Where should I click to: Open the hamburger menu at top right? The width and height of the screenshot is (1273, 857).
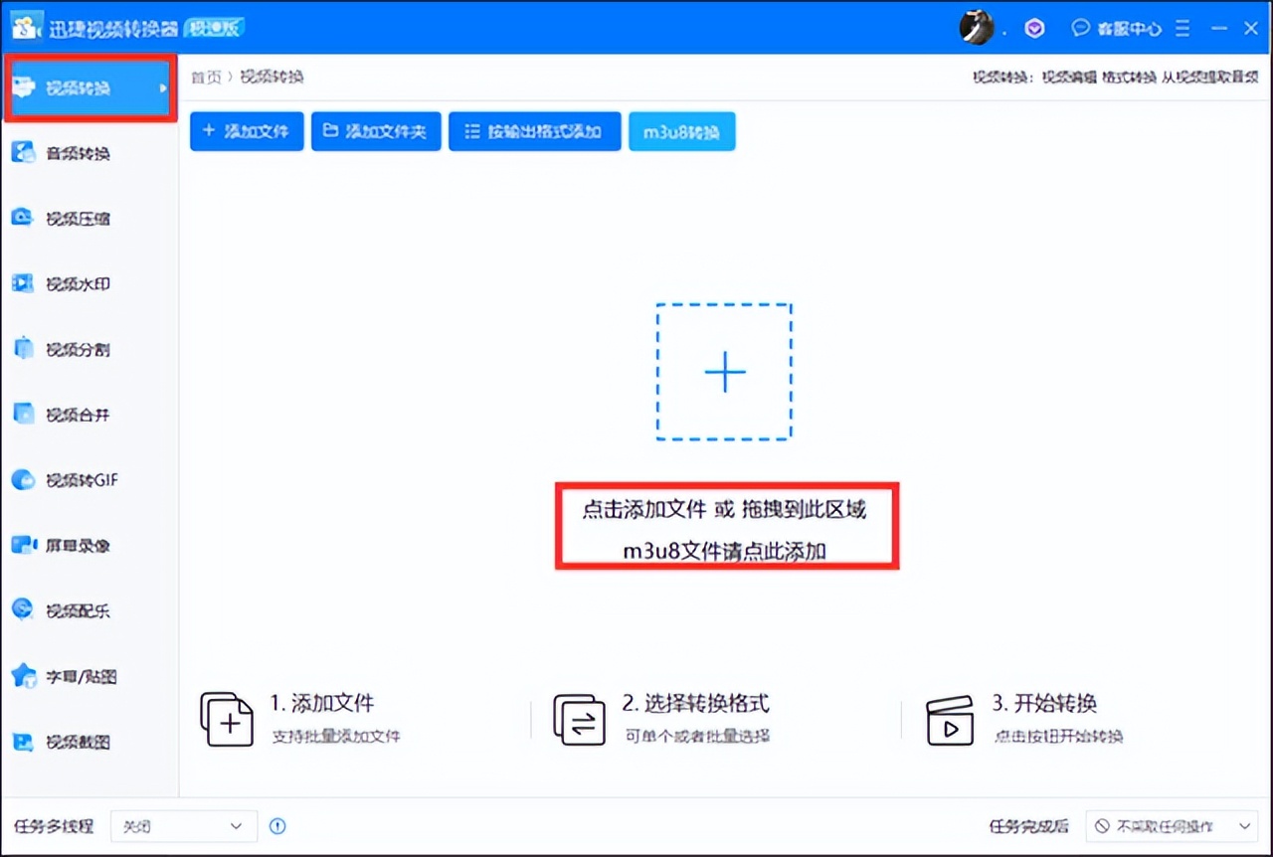[1182, 28]
